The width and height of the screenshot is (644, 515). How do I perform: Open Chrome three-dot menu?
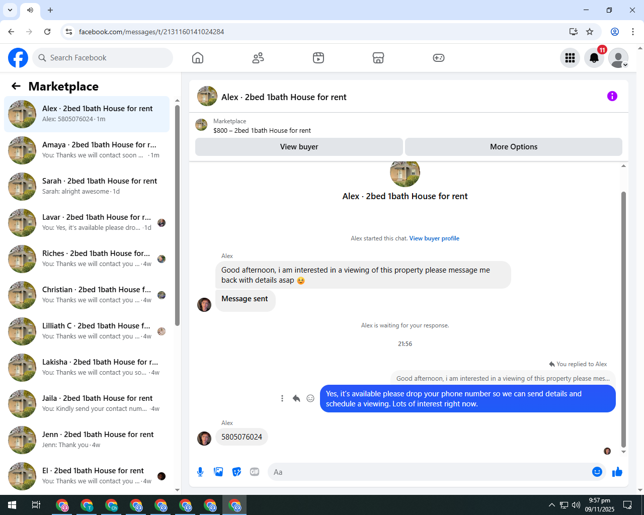[x=633, y=32]
